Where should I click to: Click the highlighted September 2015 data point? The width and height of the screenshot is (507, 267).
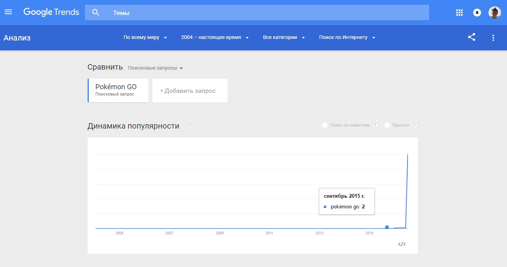387,227
